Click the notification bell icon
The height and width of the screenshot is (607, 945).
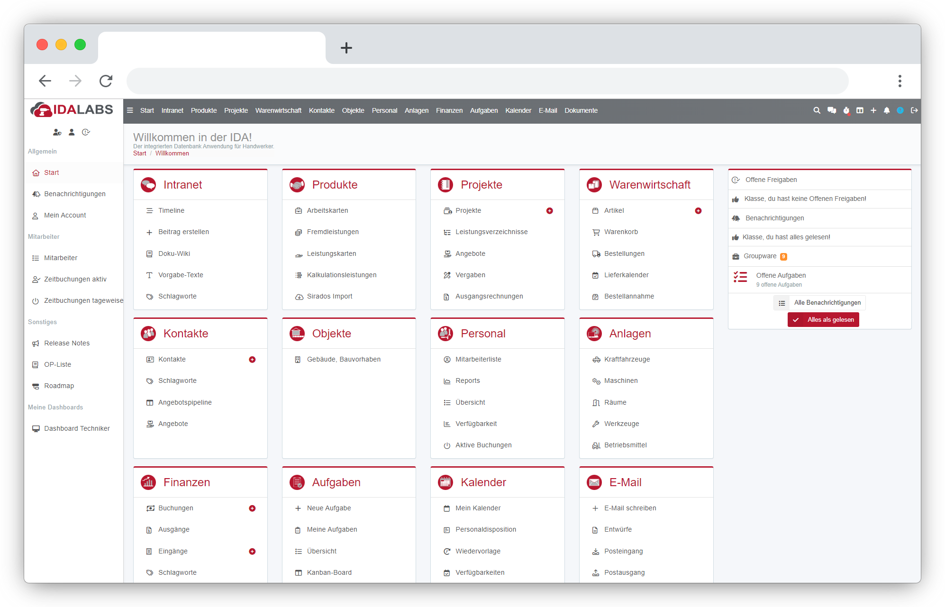coord(887,110)
